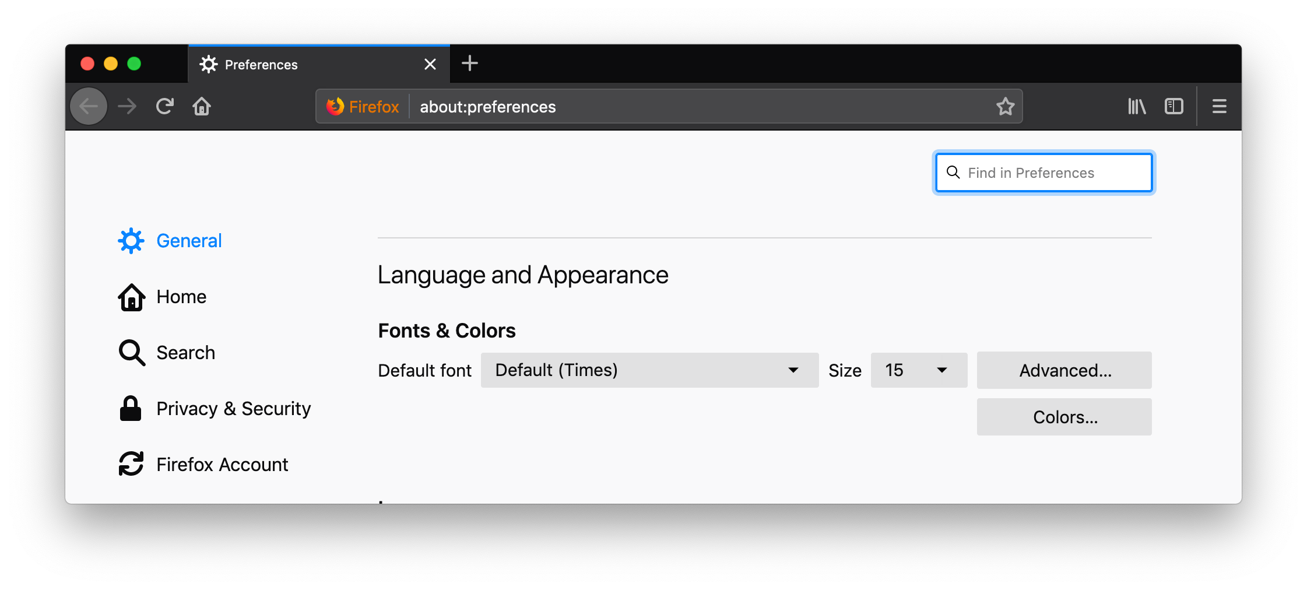
Task: Close the Preferences tab
Action: pyautogui.click(x=430, y=64)
